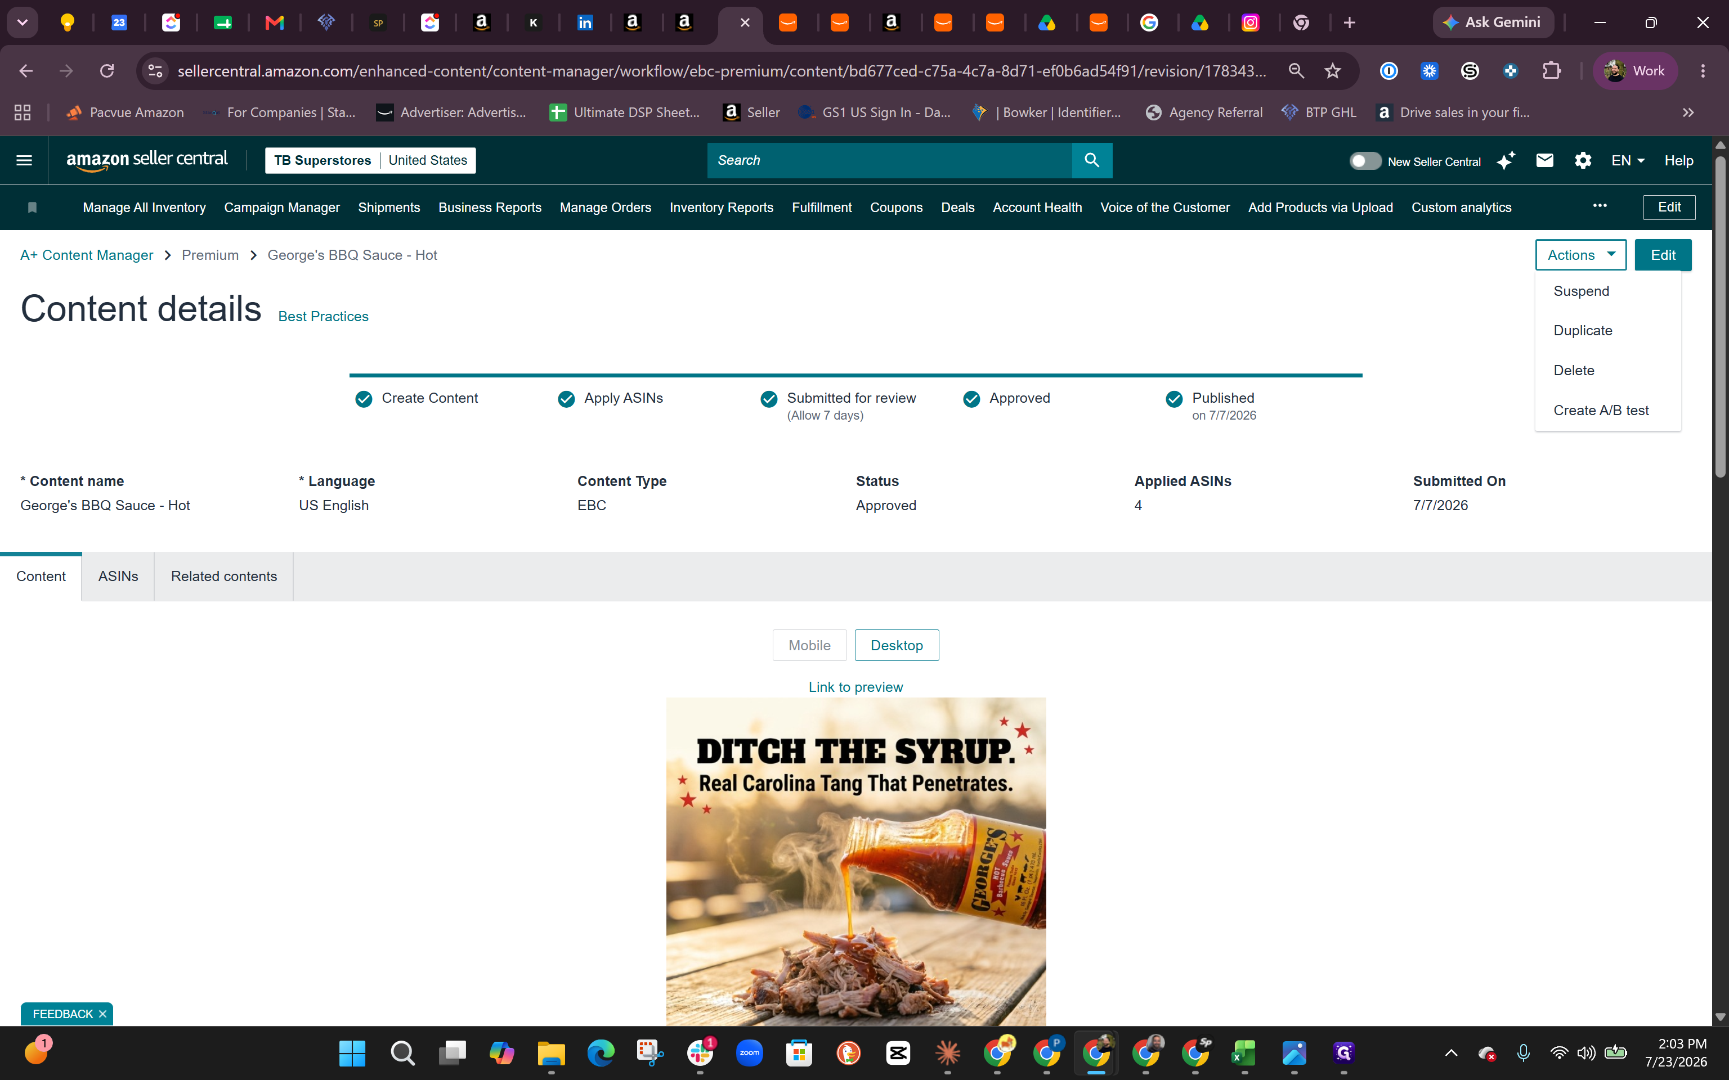Open the Work profile button in Chrome
The width and height of the screenshot is (1729, 1080).
pos(1634,71)
